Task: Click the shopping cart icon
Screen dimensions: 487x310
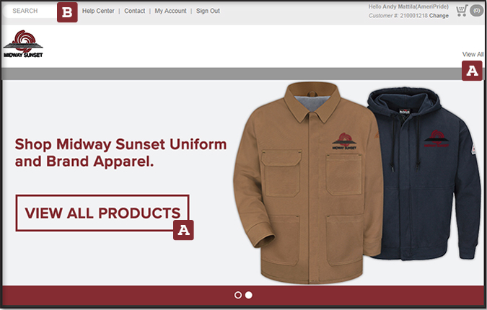Action: 461,11
